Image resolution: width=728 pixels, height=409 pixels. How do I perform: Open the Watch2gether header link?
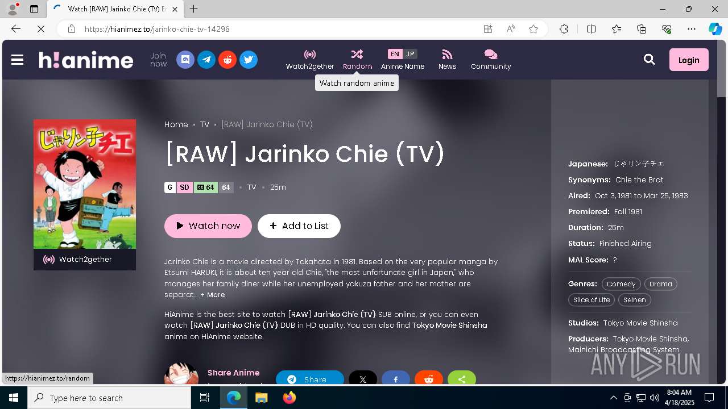point(310,60)
